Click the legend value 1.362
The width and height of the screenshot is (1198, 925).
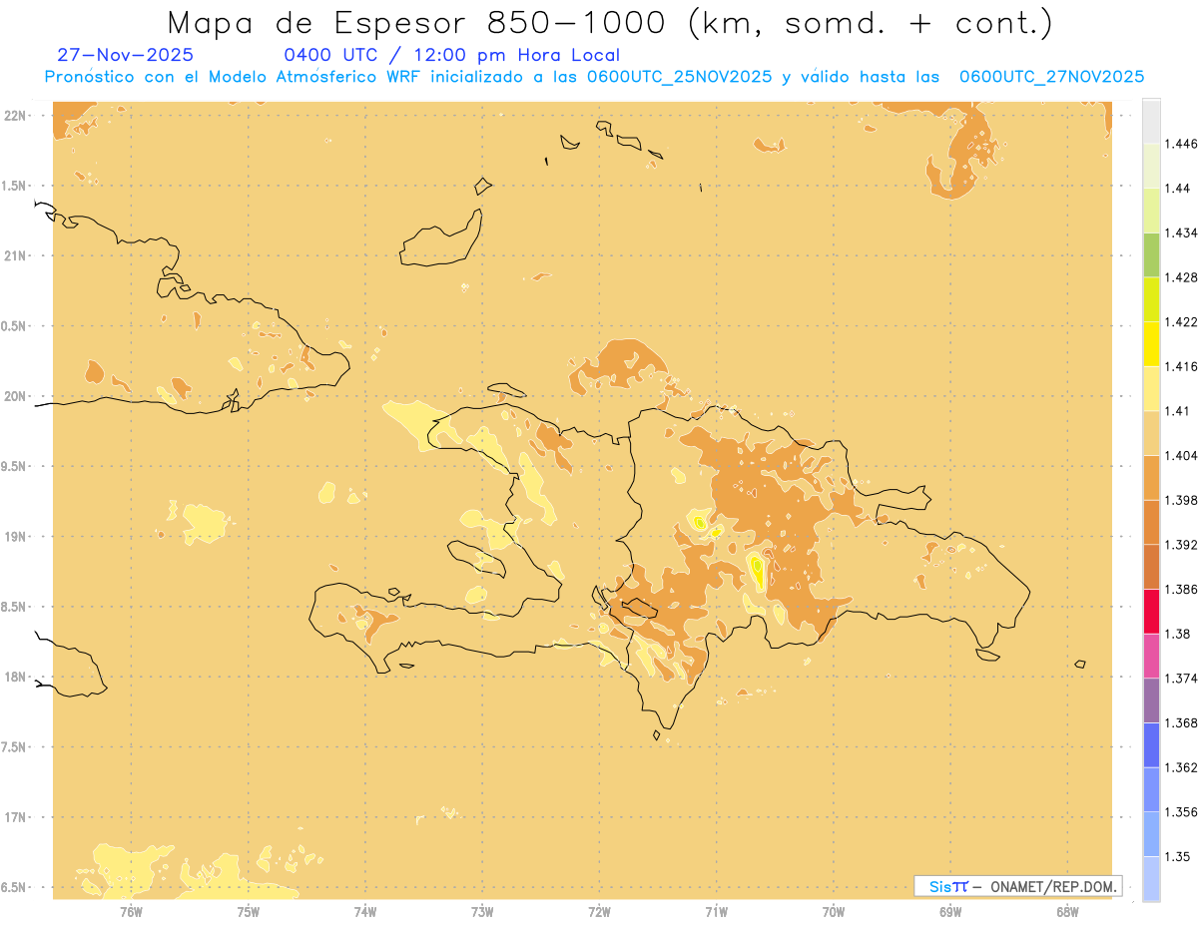1182,767
